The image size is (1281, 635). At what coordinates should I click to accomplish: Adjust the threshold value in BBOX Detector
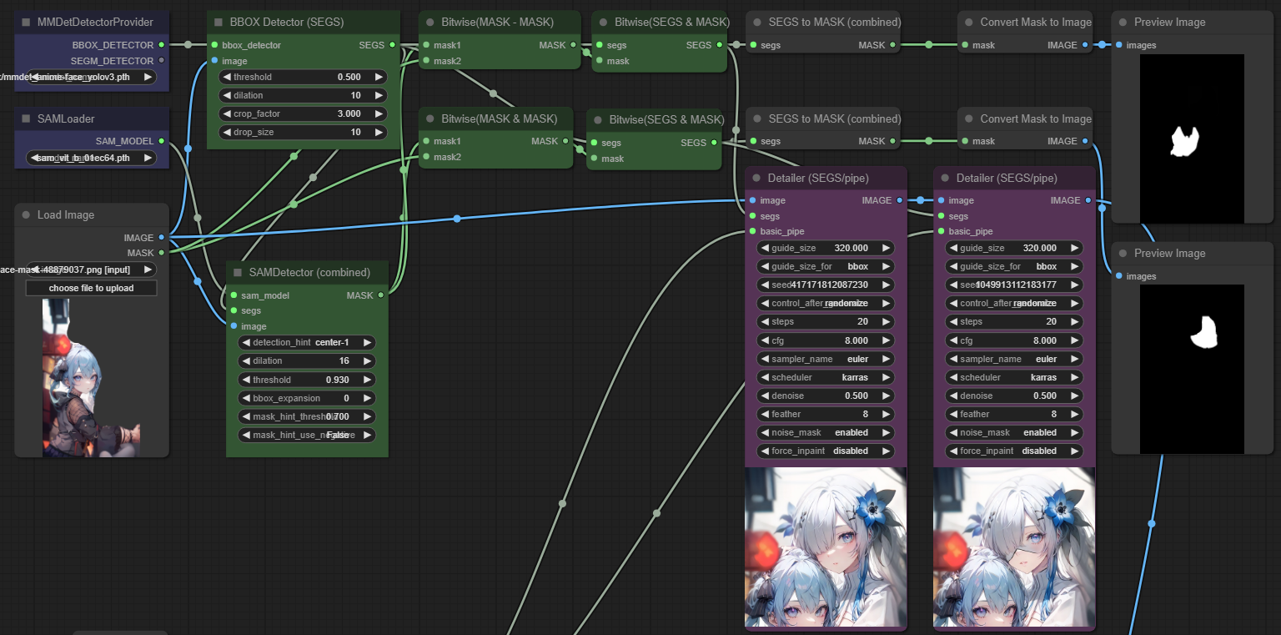(x=302, y=76)
